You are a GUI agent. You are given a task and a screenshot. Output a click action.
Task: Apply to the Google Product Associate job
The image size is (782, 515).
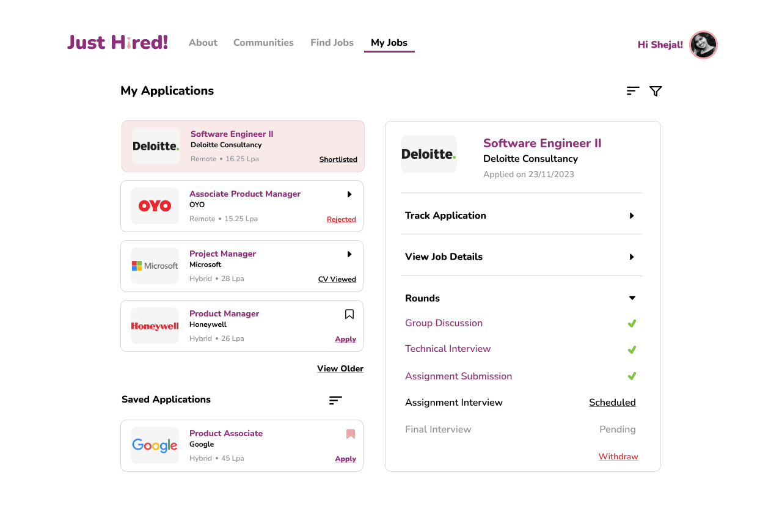tap(346, 459)
